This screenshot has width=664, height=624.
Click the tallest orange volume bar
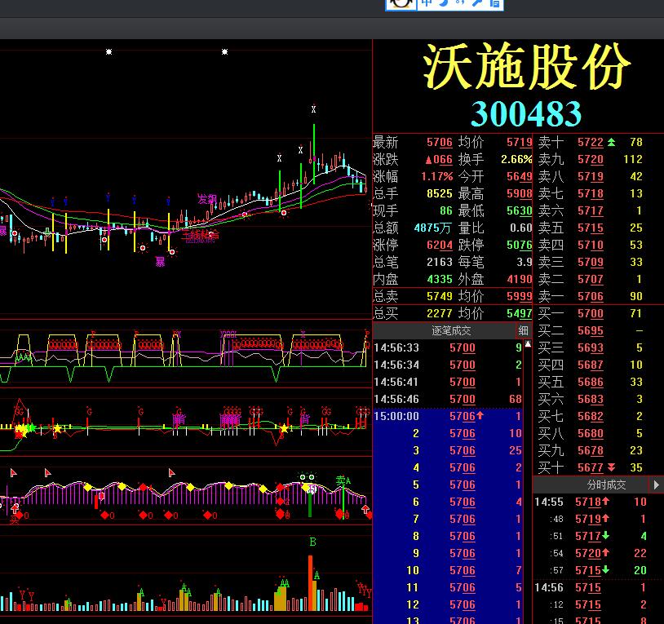coord(311,582)
